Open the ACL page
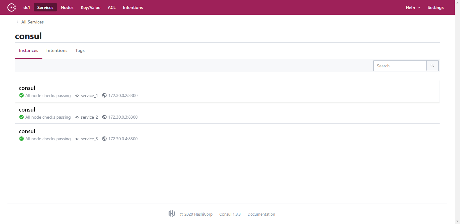 pyautogui.click(x=111, y=7)
